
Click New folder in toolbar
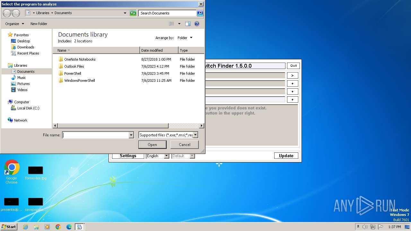pos(39,24)
